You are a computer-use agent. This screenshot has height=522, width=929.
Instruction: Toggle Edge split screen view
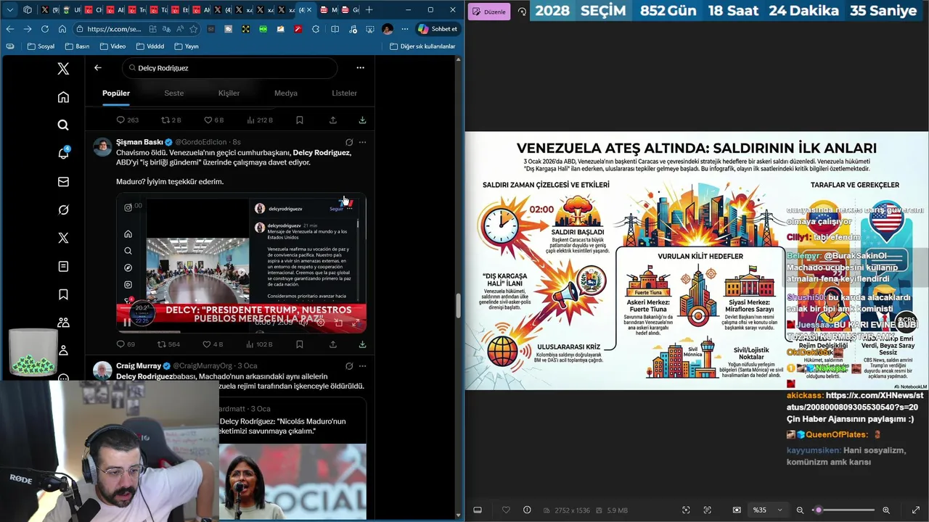coord(335,29)
